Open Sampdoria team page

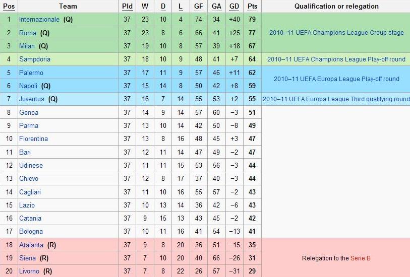pos(35,59)
